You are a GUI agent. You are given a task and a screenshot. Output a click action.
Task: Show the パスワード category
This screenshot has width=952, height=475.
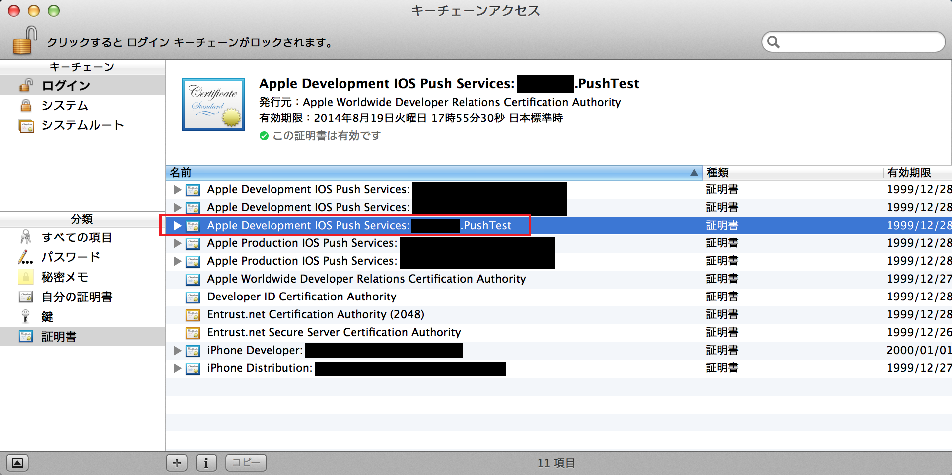[x=82, y=257]
